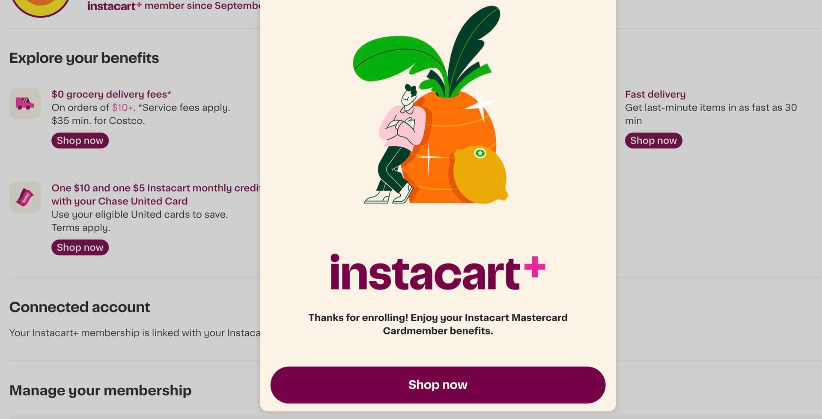Open the Chase United Card monthly credit heading
The height and width of the screenshot is (419, 822).
[x=156, y=195]
